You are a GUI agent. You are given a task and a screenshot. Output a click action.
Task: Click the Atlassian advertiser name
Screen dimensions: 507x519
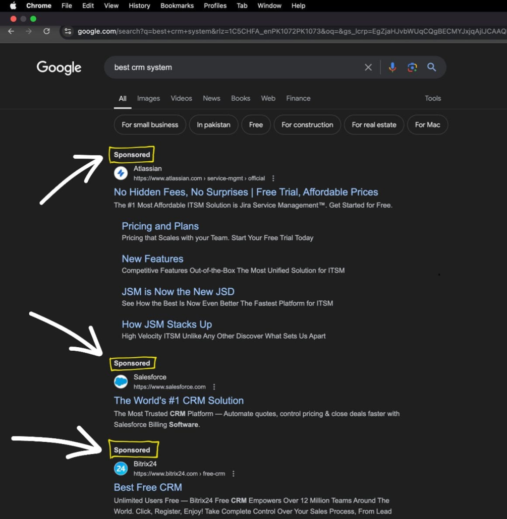click(147, 168)
